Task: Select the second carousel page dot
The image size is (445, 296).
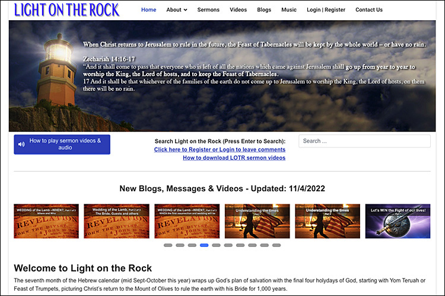Action: point(180,245)
